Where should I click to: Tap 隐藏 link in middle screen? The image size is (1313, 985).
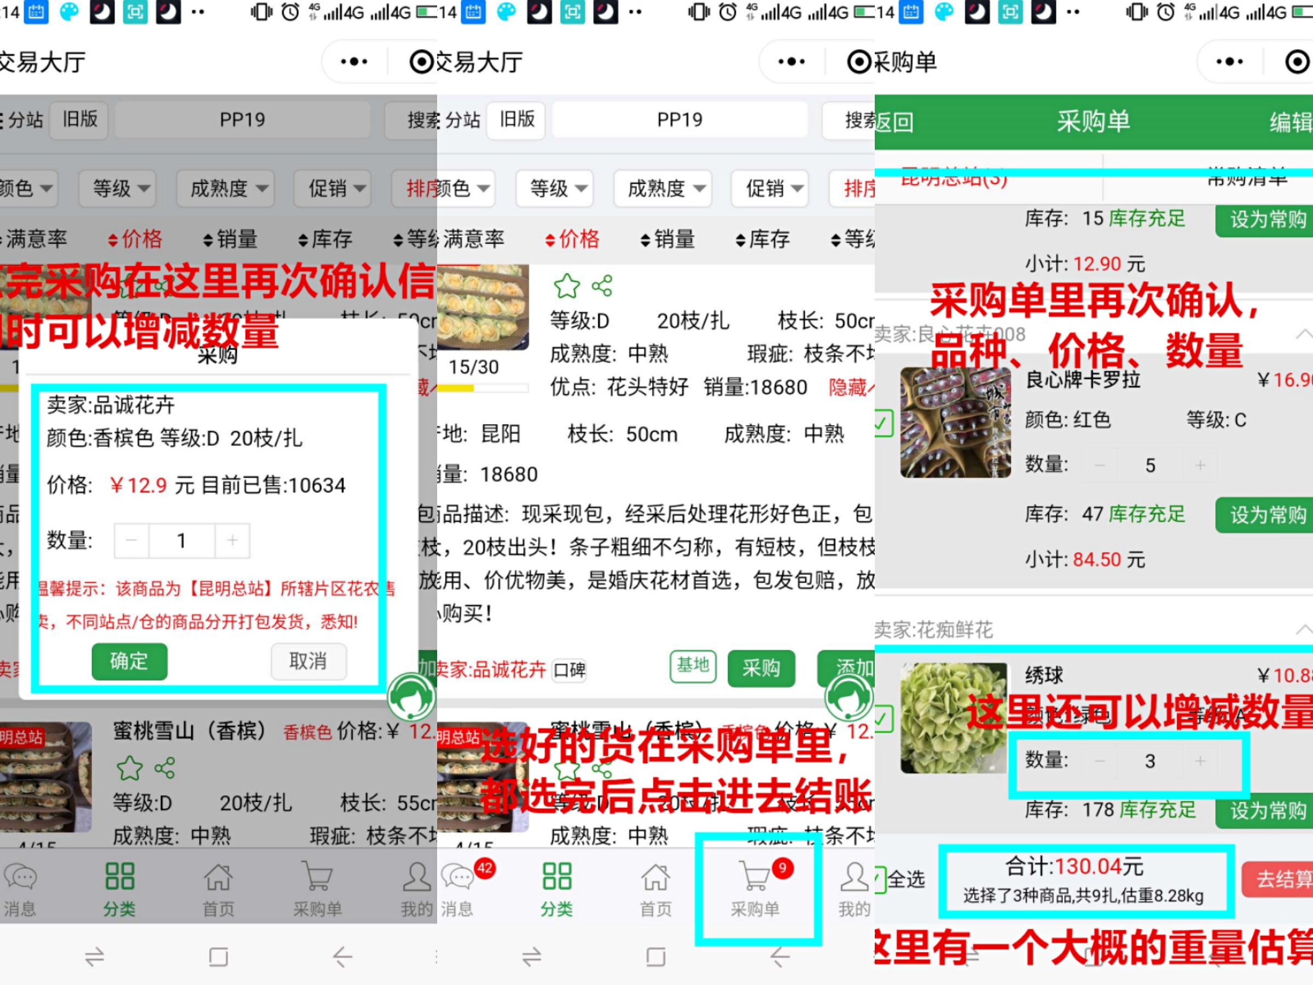pyautogui.click(x=851, y=387)
